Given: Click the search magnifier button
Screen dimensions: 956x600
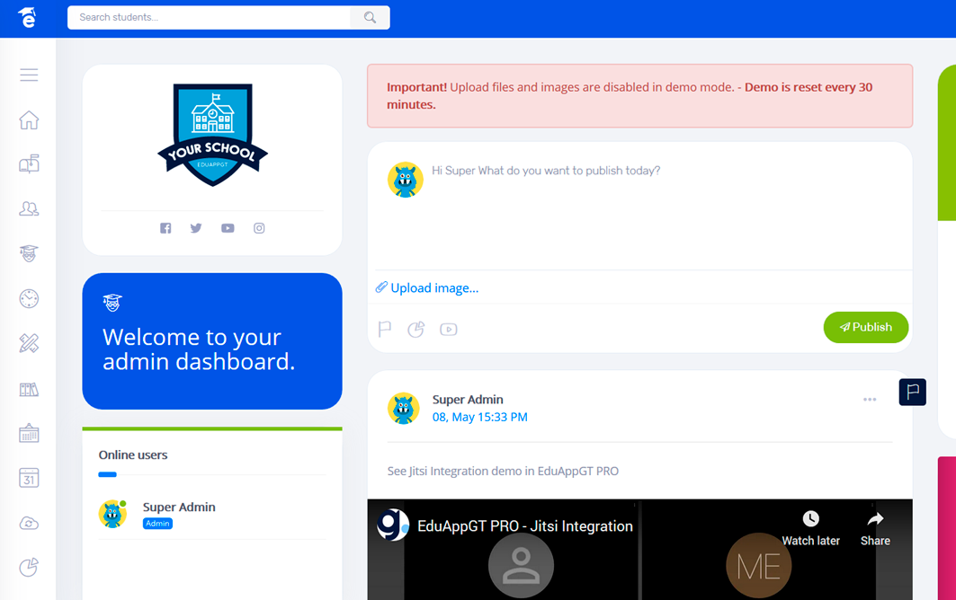Looking at the screenshot, I should [370, 17].
